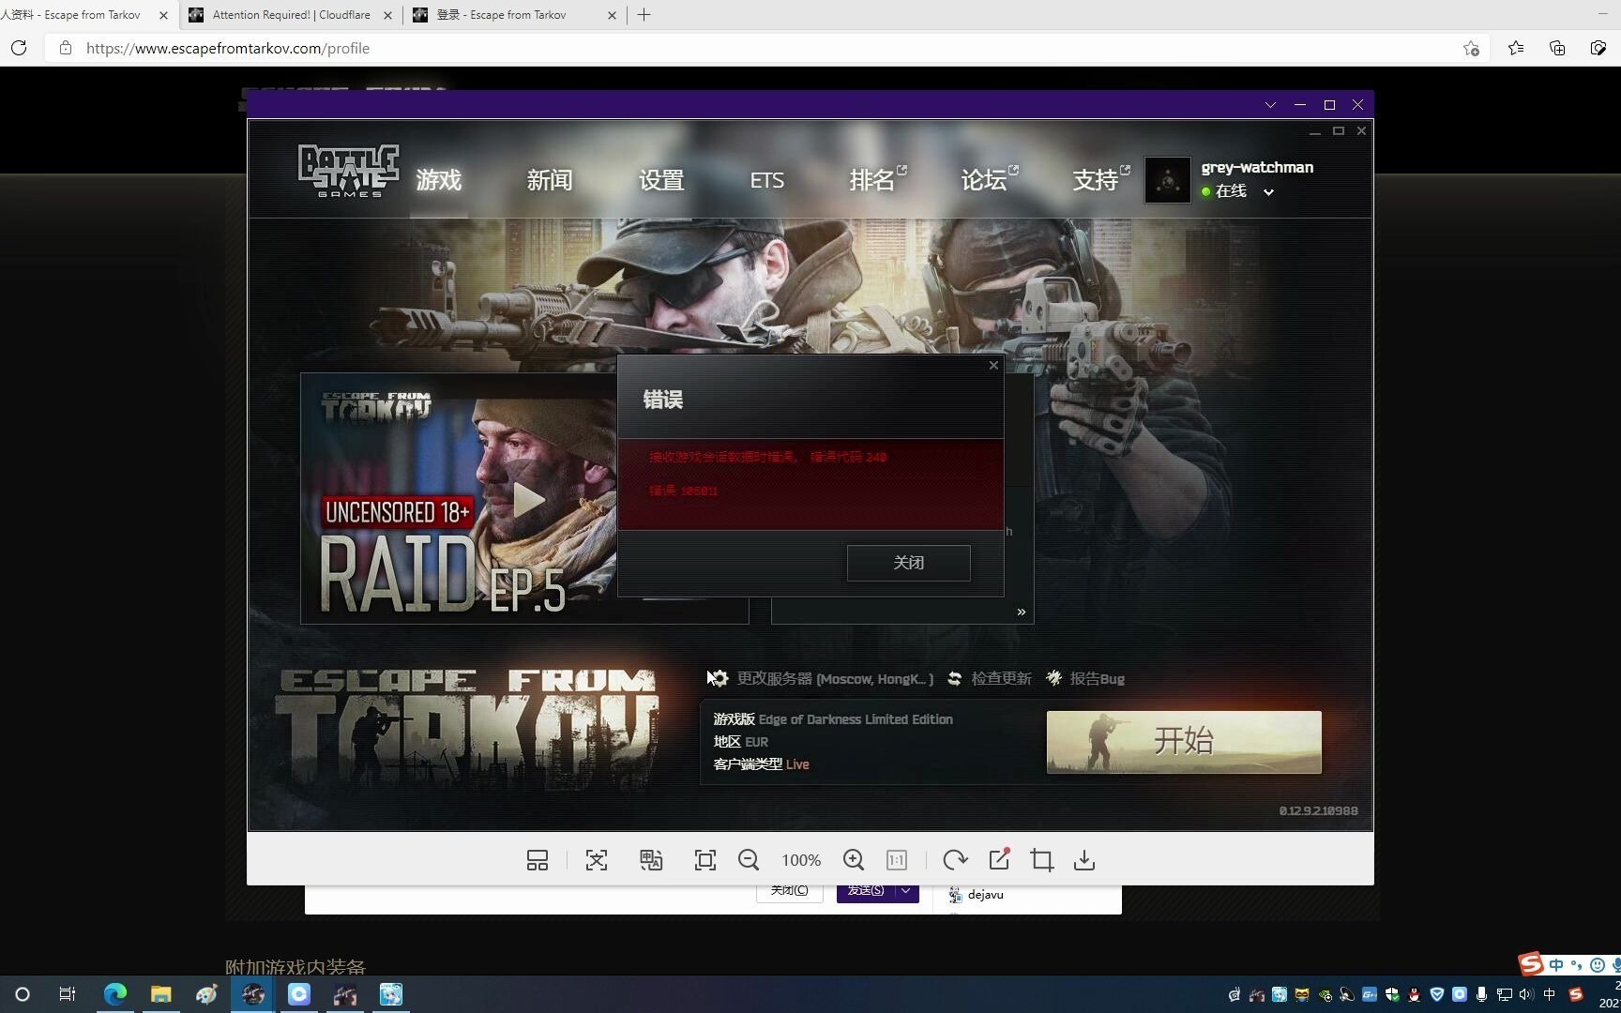The width and height of the screenshot is (1621, 1013).
Task: Open the ETS tab in the launcher
Action: tap(766, 180)
